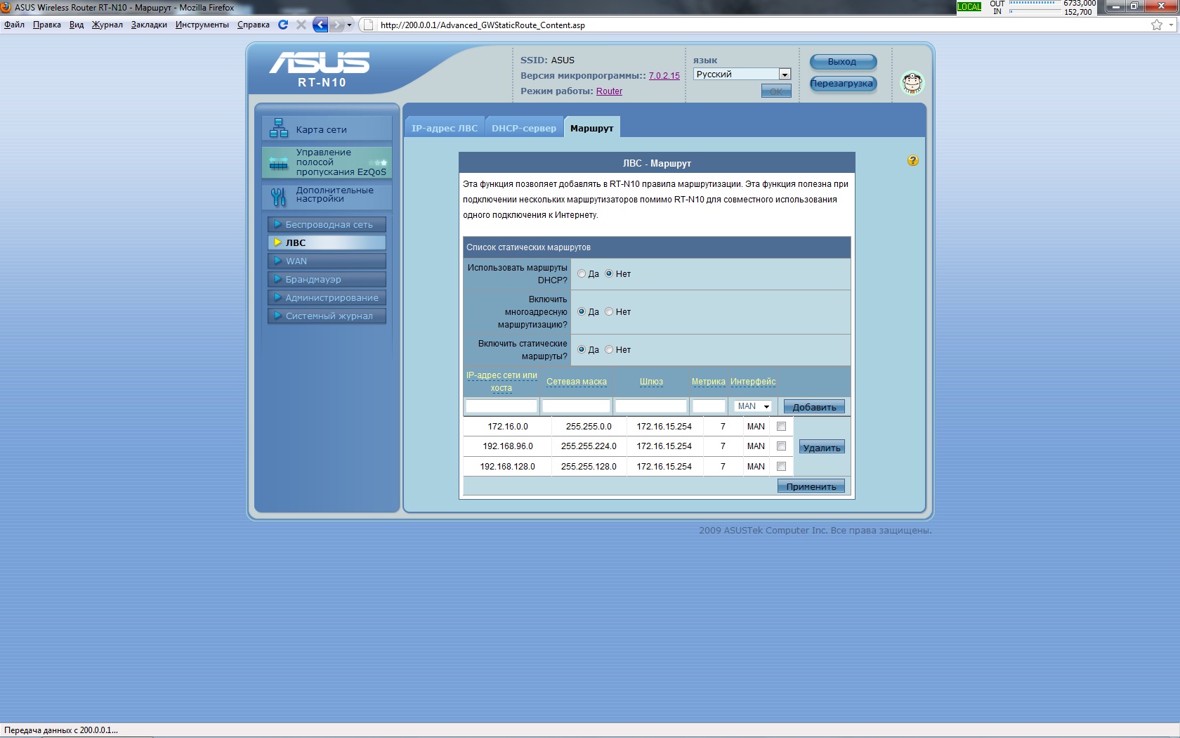The width and height of the screenshot is (1180, 738).
Task: Choose "Нет" for multicast routing
Action: [609, 311]
